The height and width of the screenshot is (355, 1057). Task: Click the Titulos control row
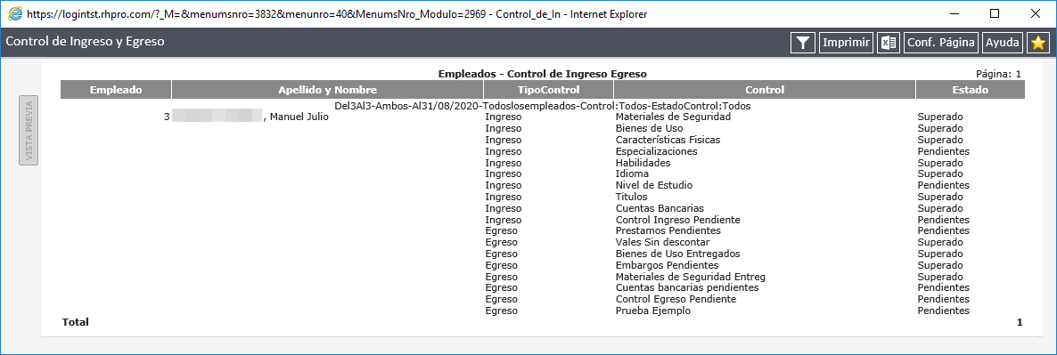pyautogui.click(x=632, y=197)
